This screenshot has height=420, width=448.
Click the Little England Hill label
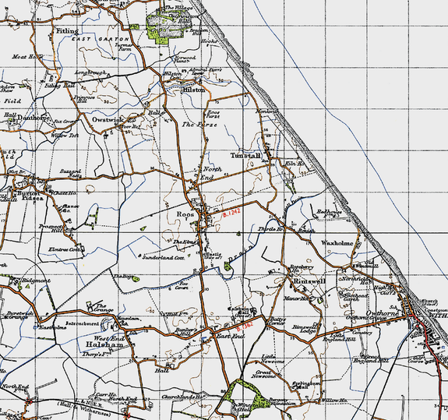(x=339, y=337)
